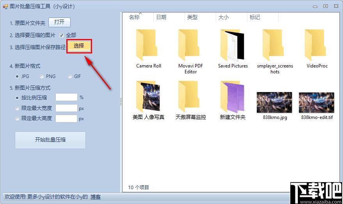Select the 美图 人像写真 folder
Image resolution: width=343 pixels, height=204 pixels.
coord(148,97)
